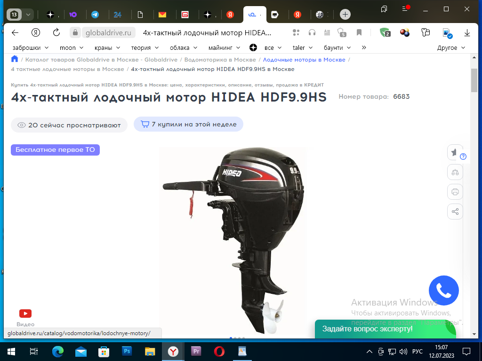Expand the taler bookmarks folder
Viewport: 482px width, 361px height.
303,47
